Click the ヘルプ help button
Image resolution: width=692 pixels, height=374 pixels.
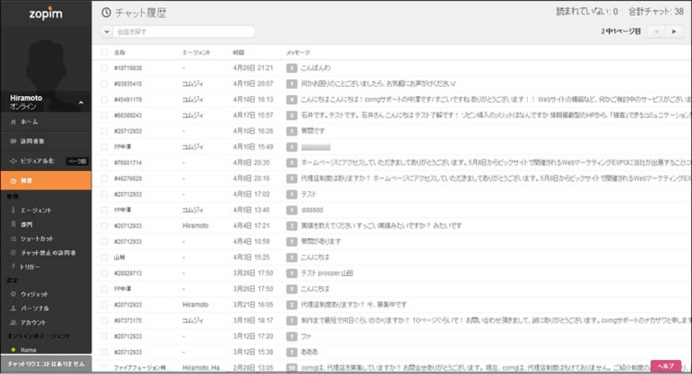coord(665,366)
